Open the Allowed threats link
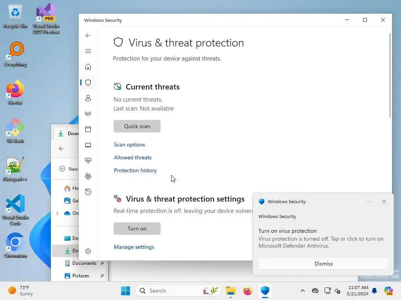Screen dimensions: 401x300 coord(133,157)
